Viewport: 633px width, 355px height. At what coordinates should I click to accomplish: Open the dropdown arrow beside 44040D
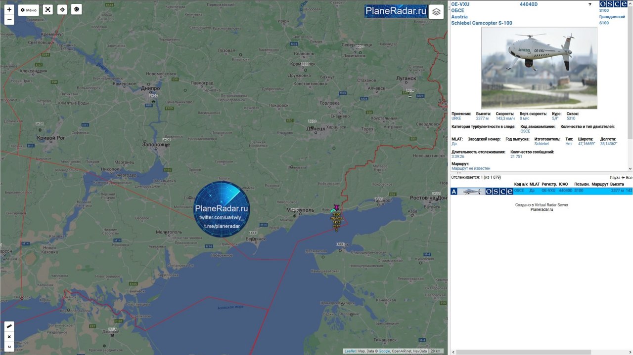click(589, 4)
